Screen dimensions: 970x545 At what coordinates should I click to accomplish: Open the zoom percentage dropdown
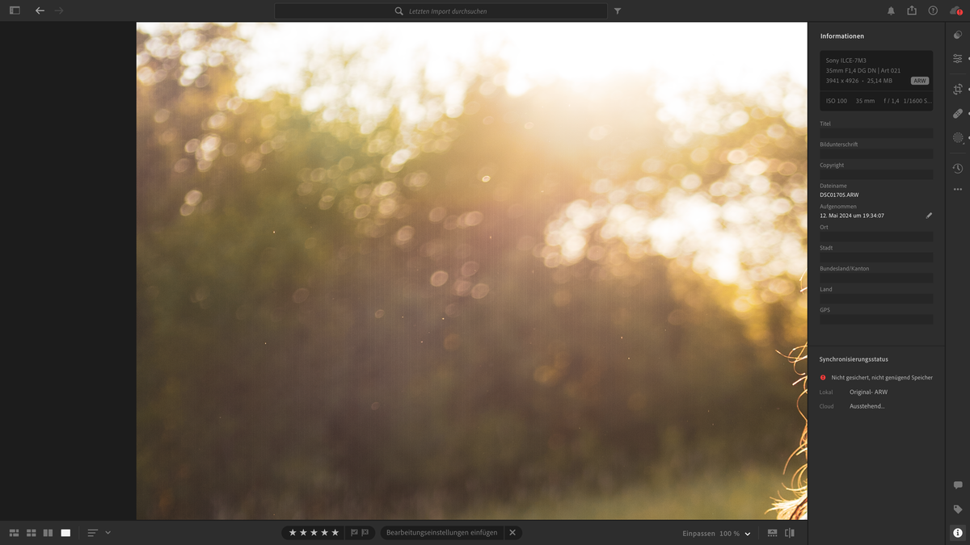click(747, 534)
